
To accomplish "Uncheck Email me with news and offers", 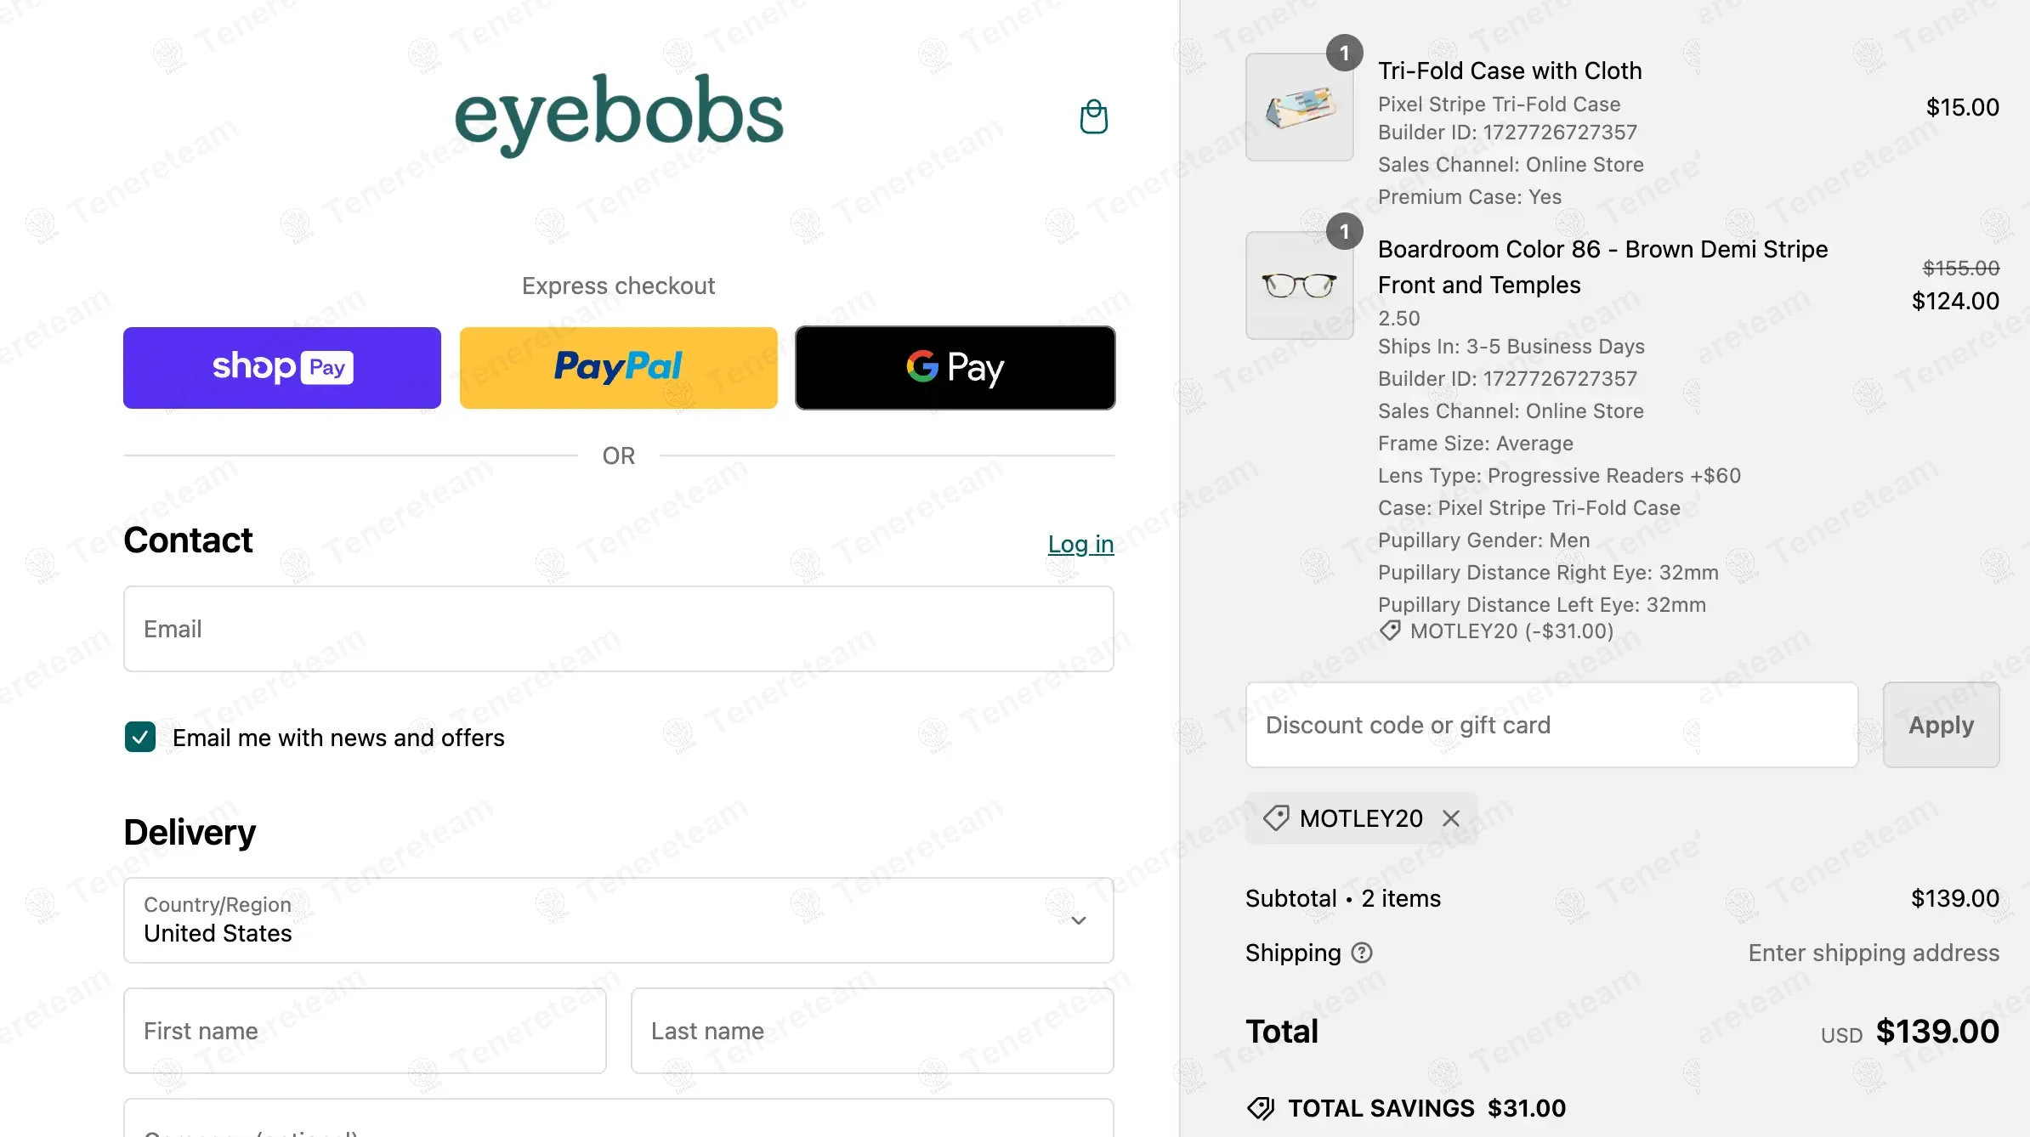I will [140, 737].
